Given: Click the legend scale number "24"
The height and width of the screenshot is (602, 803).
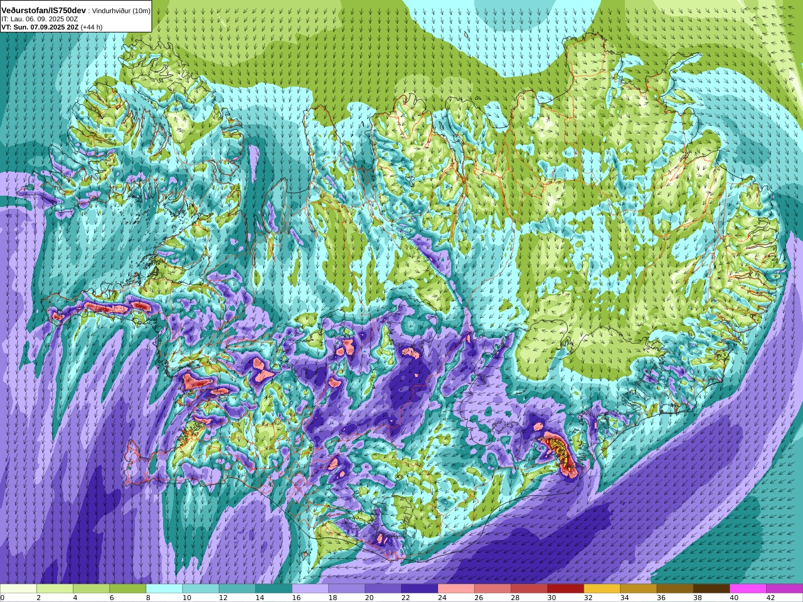Looking at the screenshot, I should [442, 598].
